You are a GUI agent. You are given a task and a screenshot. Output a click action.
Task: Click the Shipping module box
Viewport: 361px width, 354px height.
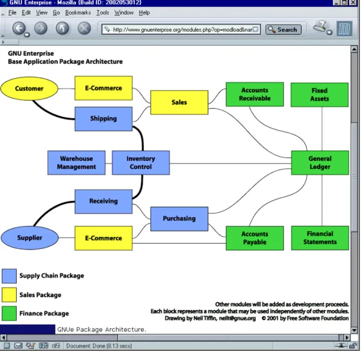pyautogui.click(x=104, y=119)
